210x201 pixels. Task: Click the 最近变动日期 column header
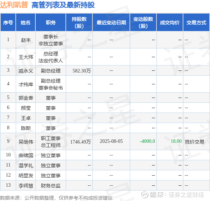click(111, 22)
